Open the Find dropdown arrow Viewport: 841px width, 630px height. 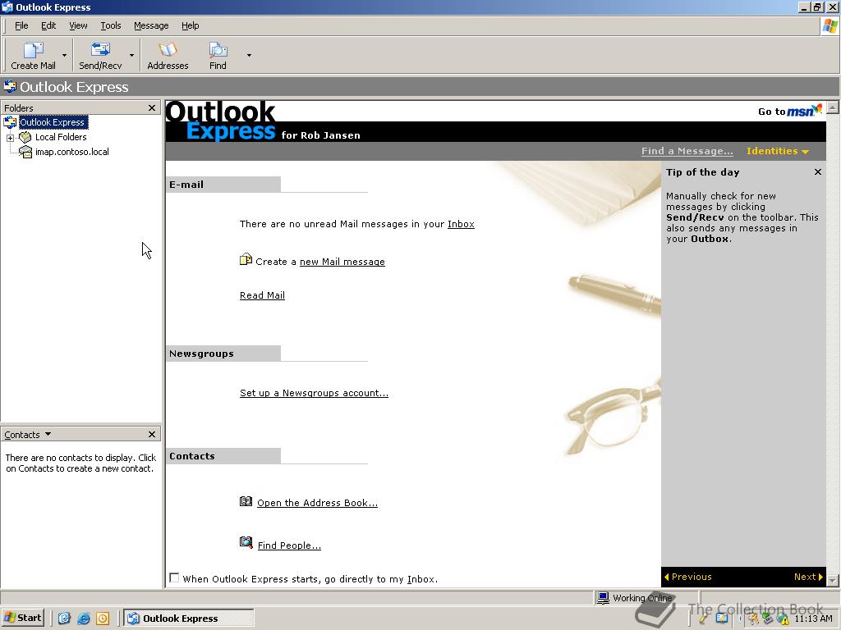[x=249, y=55]
